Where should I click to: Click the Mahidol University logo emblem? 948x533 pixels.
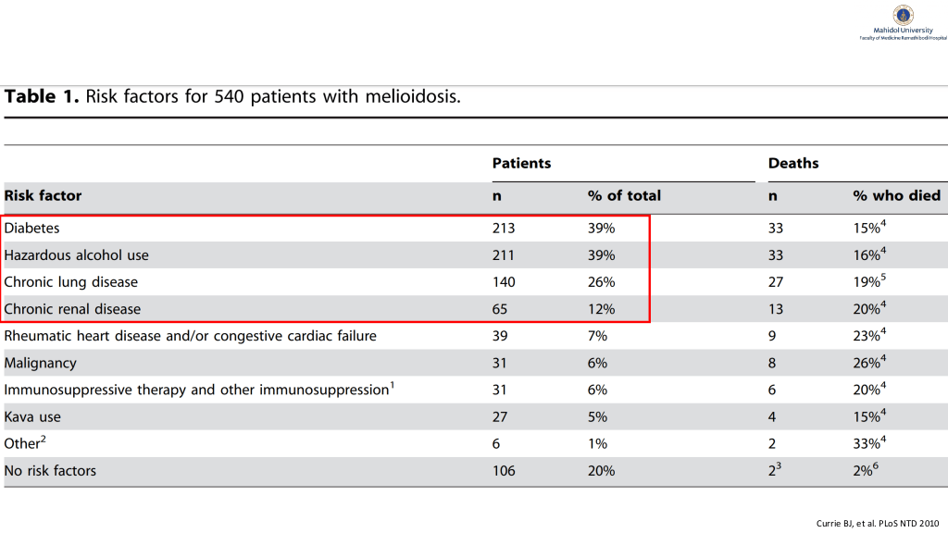[x=902, y=15]
